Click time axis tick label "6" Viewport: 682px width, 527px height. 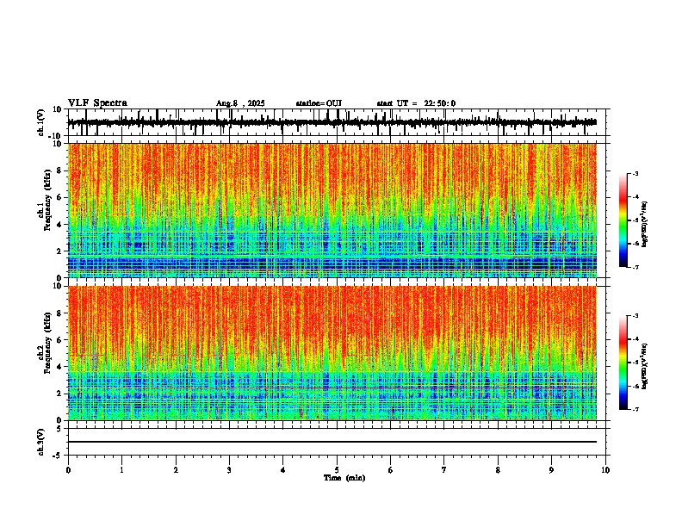(391, 470)
